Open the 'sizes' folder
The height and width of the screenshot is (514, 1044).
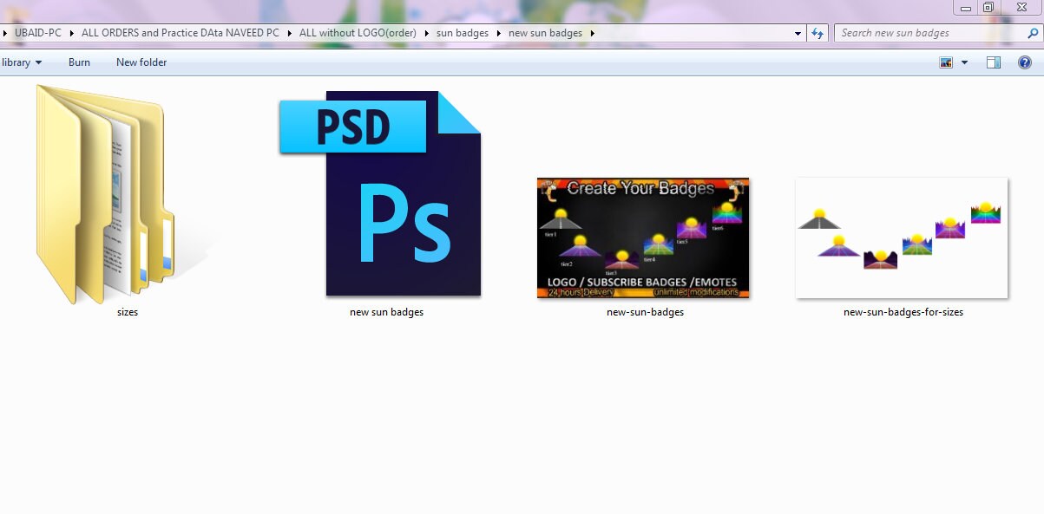coord(127,192)
